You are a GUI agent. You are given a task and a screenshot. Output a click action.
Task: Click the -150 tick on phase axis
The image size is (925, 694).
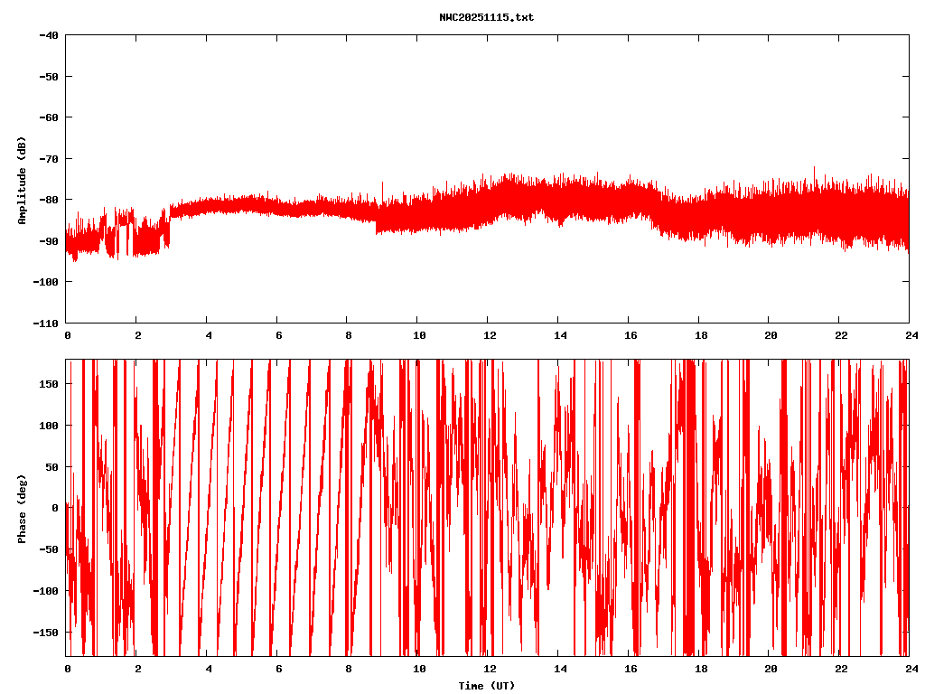point(45,632)
